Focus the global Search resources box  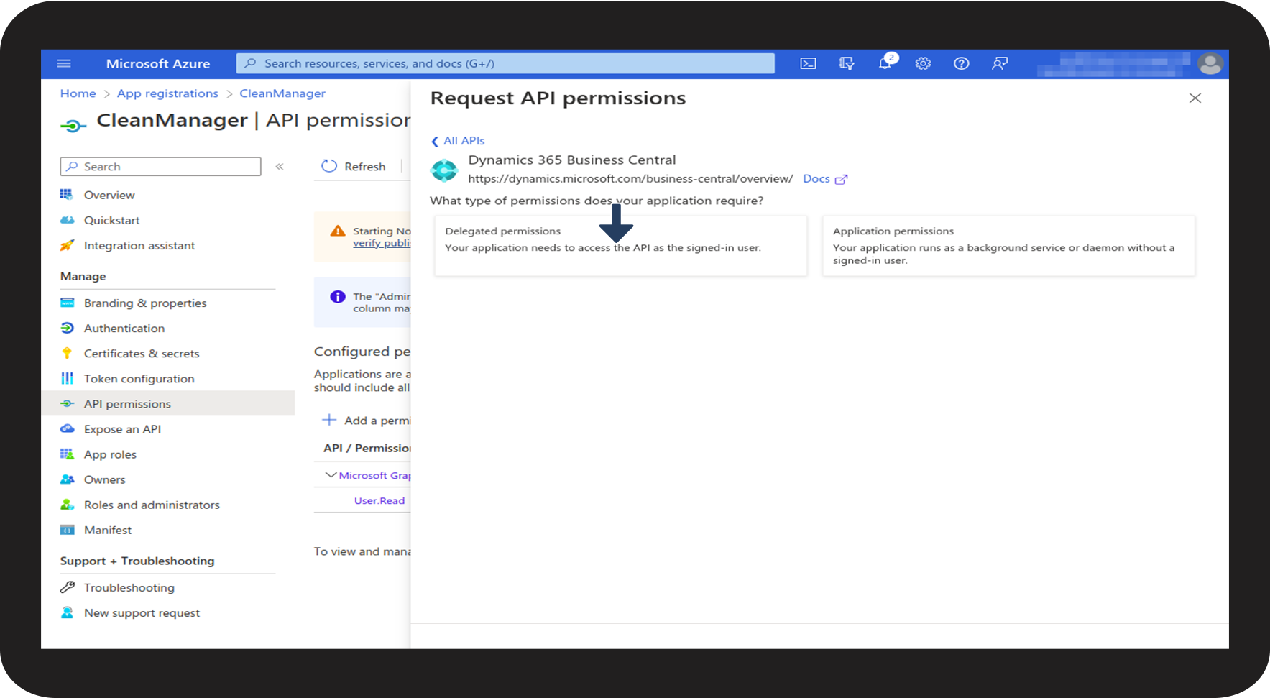pyautogui.click(x=505, y=63)
